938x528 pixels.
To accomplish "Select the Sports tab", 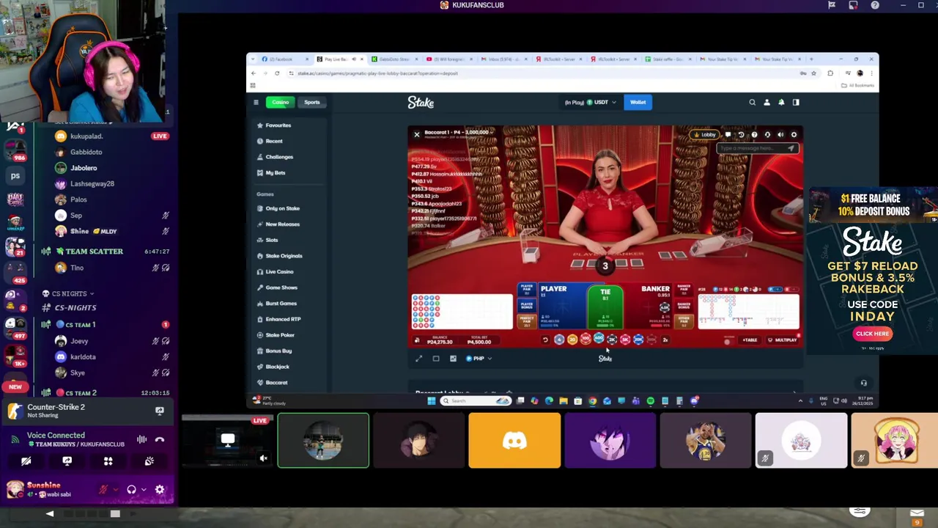I will (311, 103).
